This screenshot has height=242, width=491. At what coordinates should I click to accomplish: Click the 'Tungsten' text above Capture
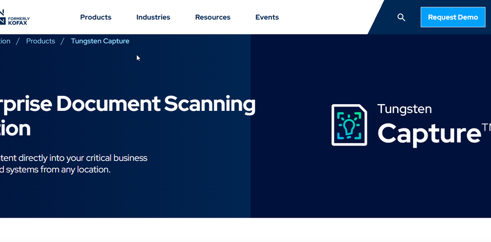coord(404,109)
